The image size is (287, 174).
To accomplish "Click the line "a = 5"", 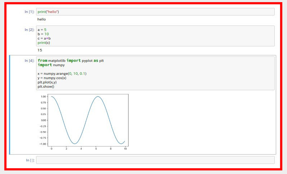I will tap(42, 30).
